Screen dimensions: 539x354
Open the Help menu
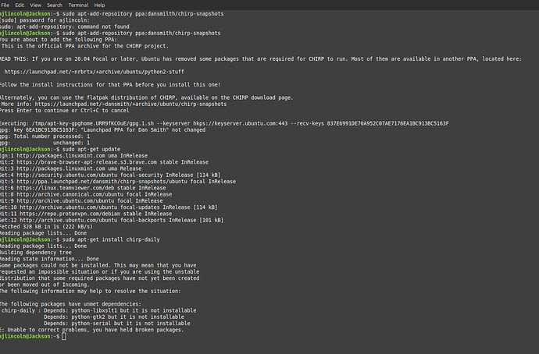click(x=99, y=5)
